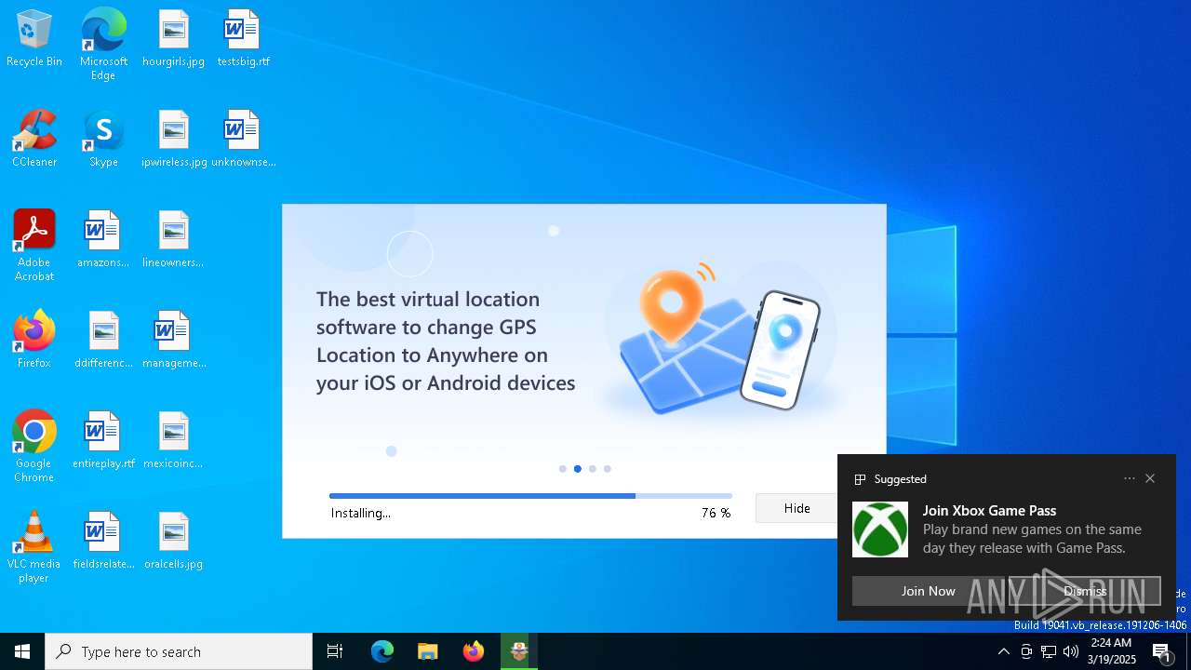Click the Join Xbox Game Pass title
This screenshot has width=1191, height=670.
[989, 510]
